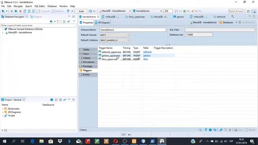258x145 pixels.
Task: Click the new folder icon in the Database Navigator
Action: pos(58,21)
